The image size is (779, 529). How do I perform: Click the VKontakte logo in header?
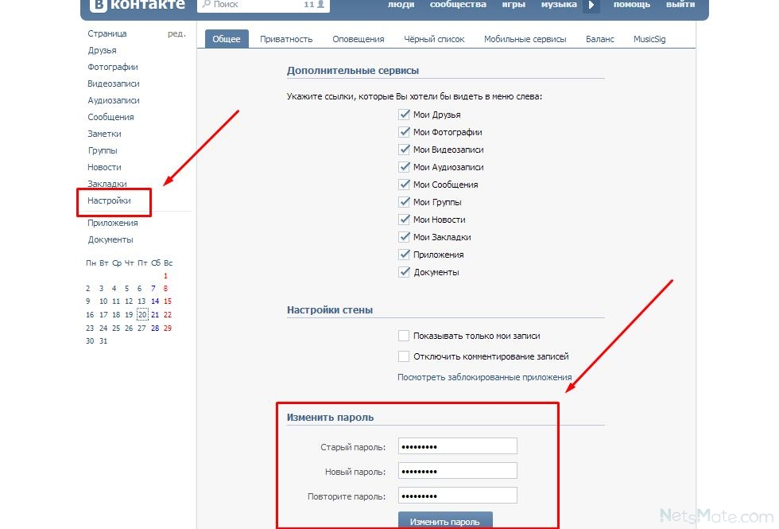138,5
